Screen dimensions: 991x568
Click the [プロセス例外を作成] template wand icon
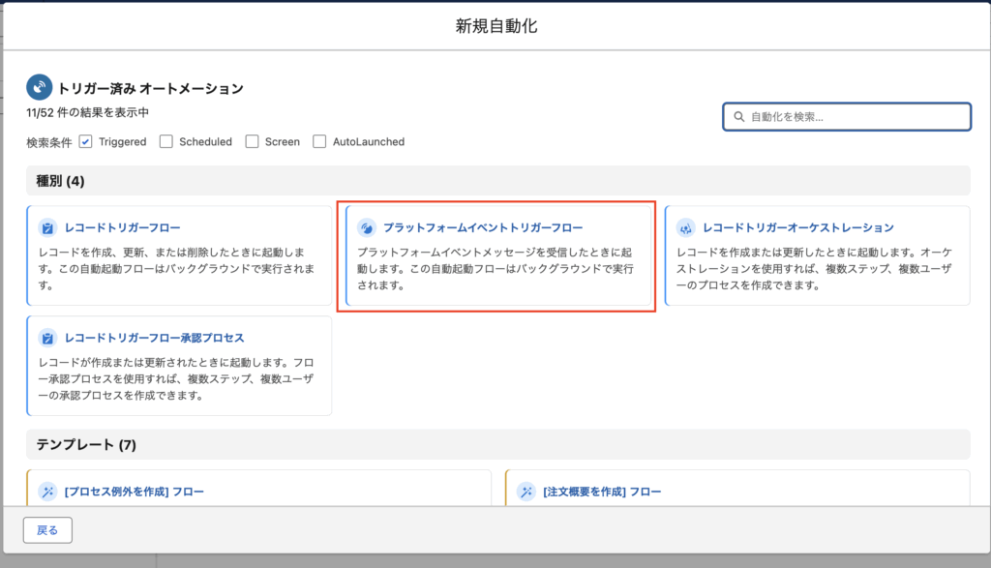click(x=47, y=492)
